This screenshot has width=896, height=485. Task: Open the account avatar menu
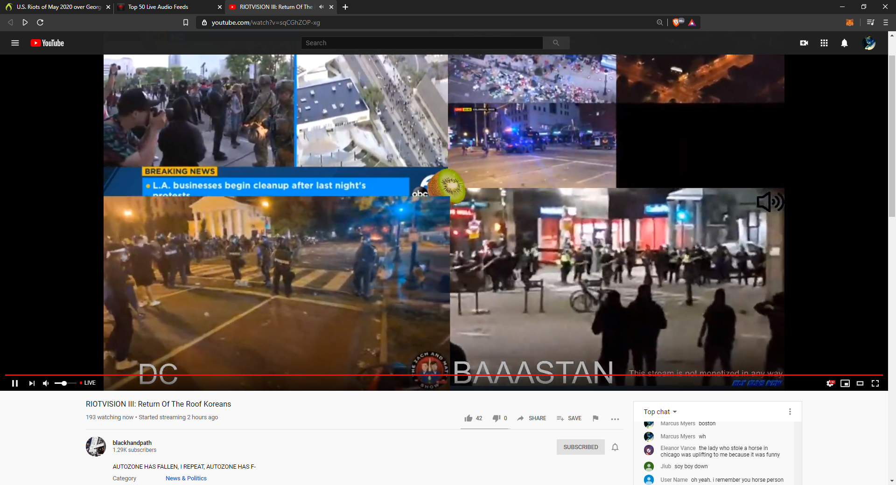[x=869, y=43]
